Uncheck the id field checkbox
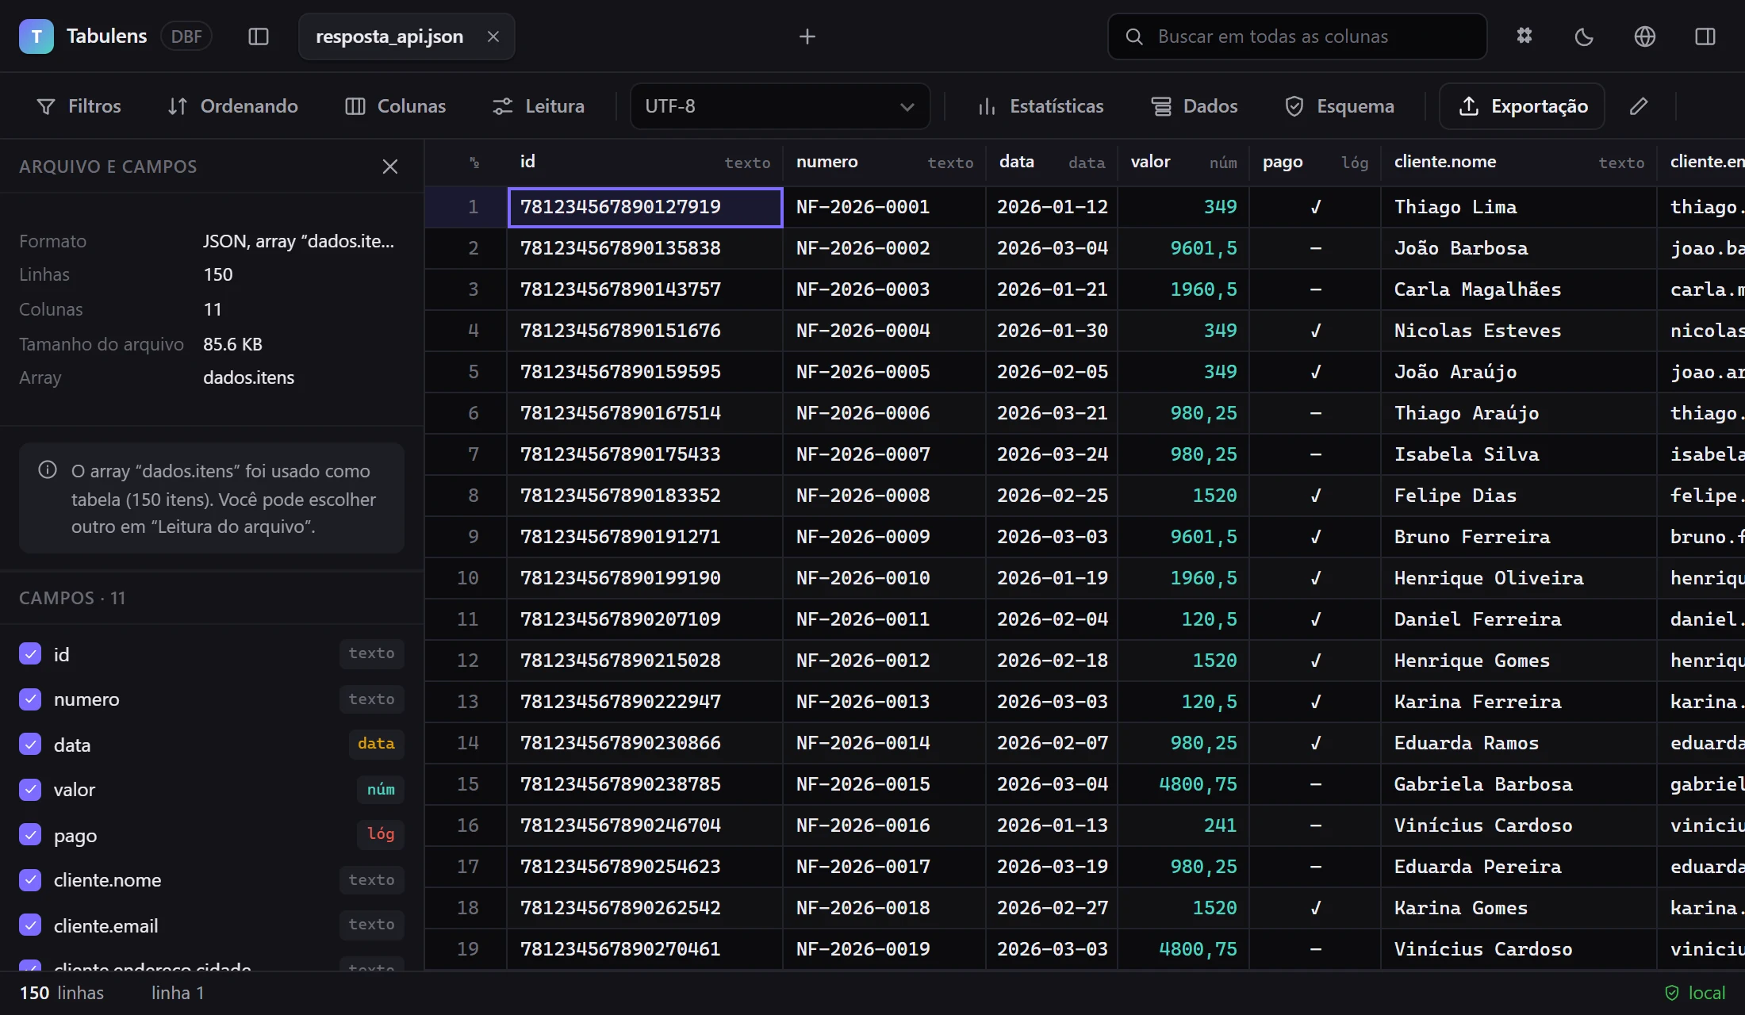The height and width of the screenshot is (1015, 1745). tap(30, 654)
